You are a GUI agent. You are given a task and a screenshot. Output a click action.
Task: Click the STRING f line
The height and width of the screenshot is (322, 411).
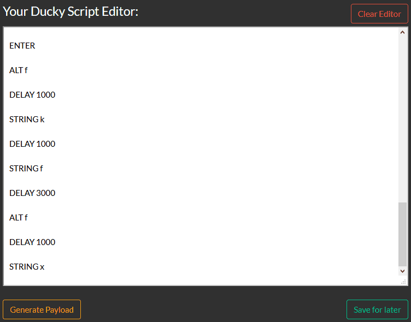tap(26, 168)
